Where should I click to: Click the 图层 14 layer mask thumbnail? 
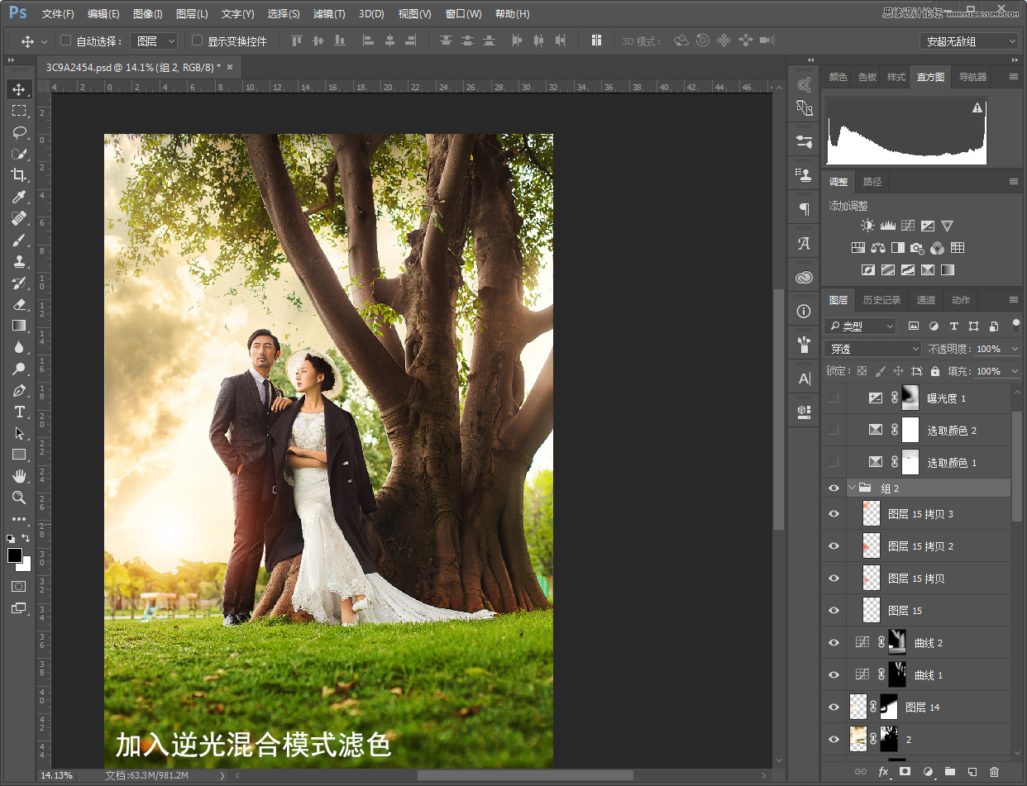pos(889,707)
